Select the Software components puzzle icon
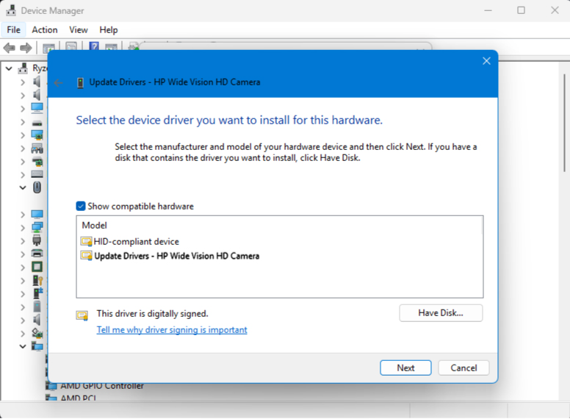 click(x=37, y=293)
